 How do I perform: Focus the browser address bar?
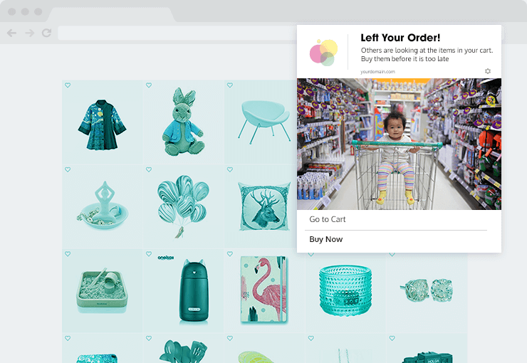tap(177, 33)
